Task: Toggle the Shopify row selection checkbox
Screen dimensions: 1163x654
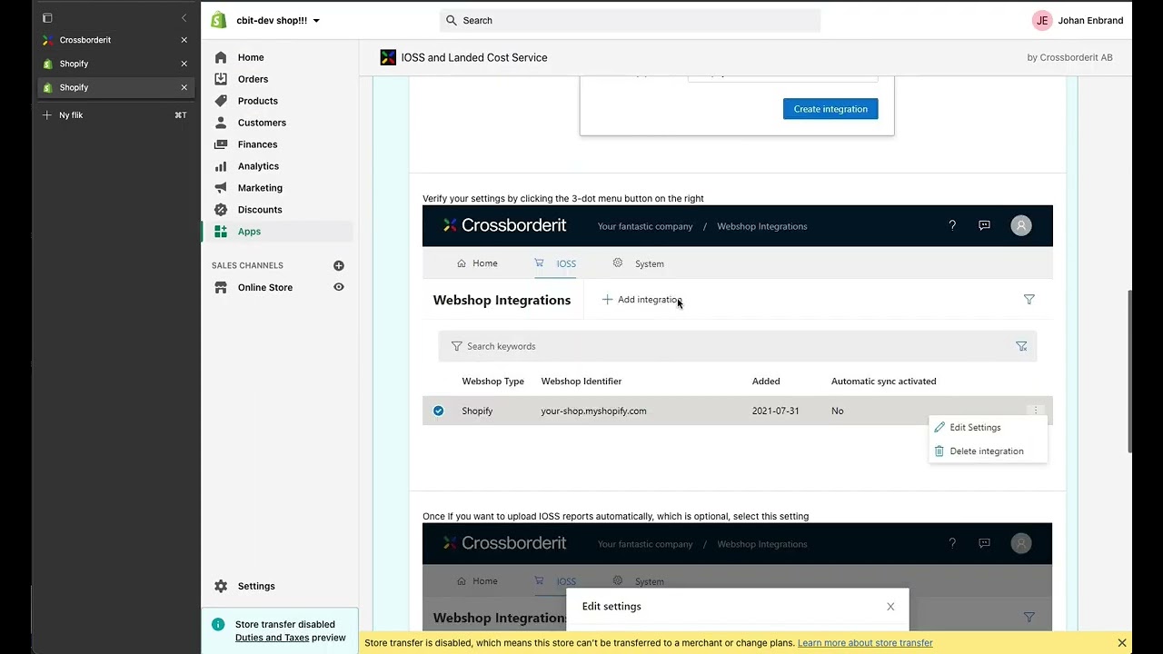Action: pyautogui.click(x=439, y=411)
